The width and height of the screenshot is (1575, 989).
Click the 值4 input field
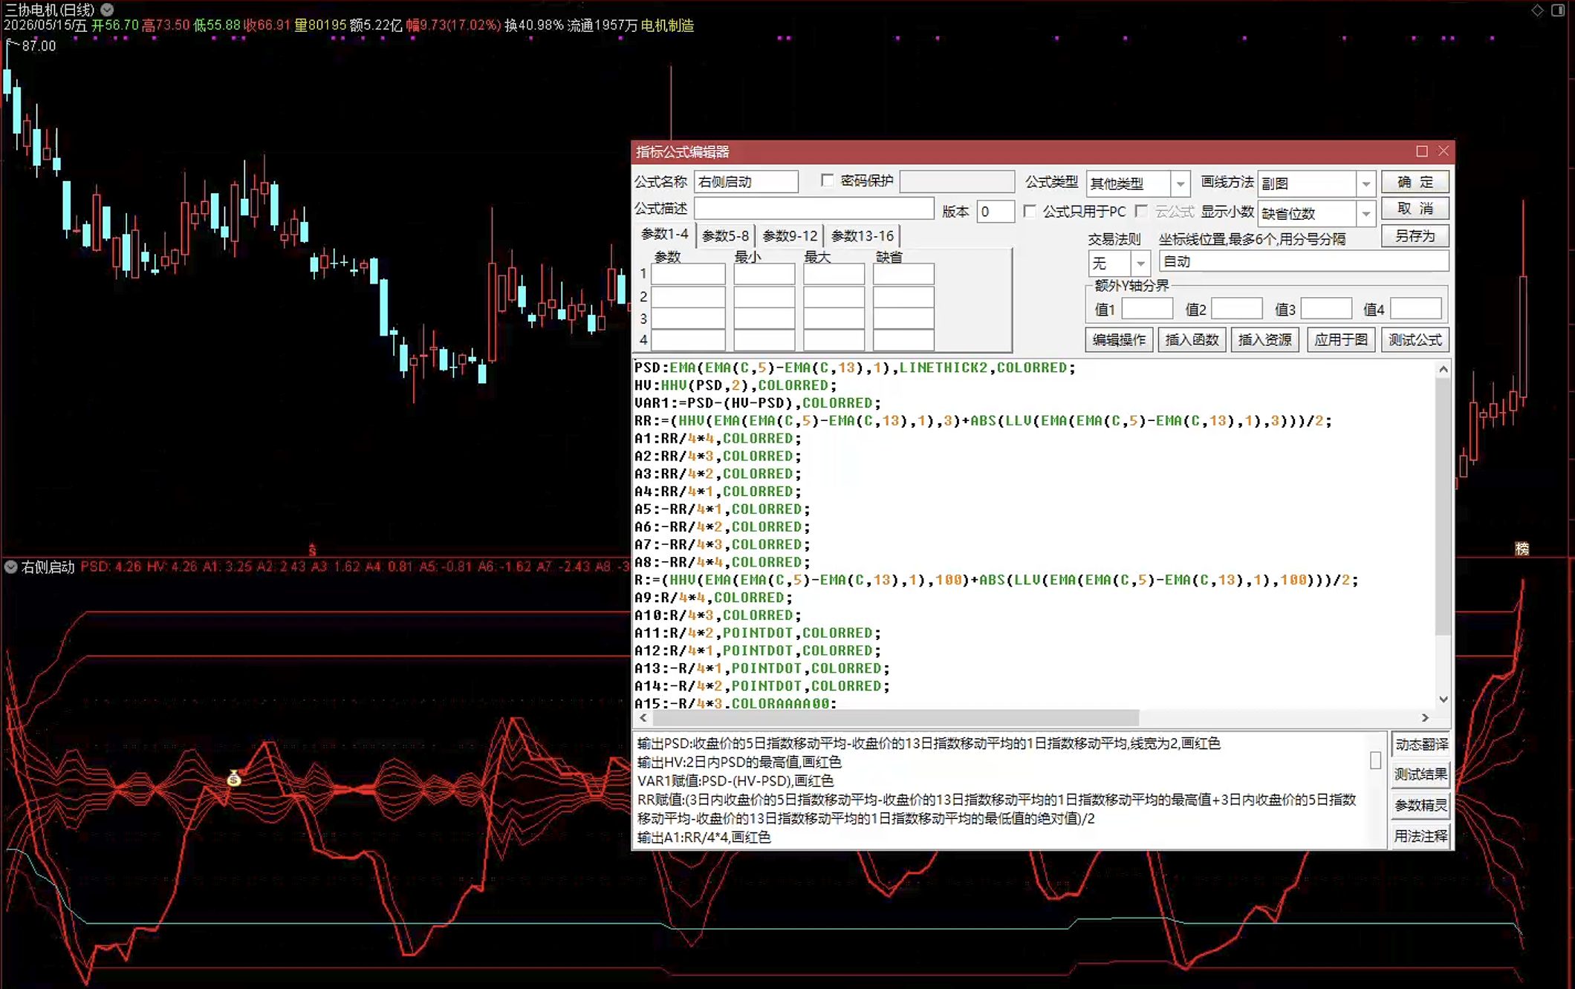point(1416,309)
